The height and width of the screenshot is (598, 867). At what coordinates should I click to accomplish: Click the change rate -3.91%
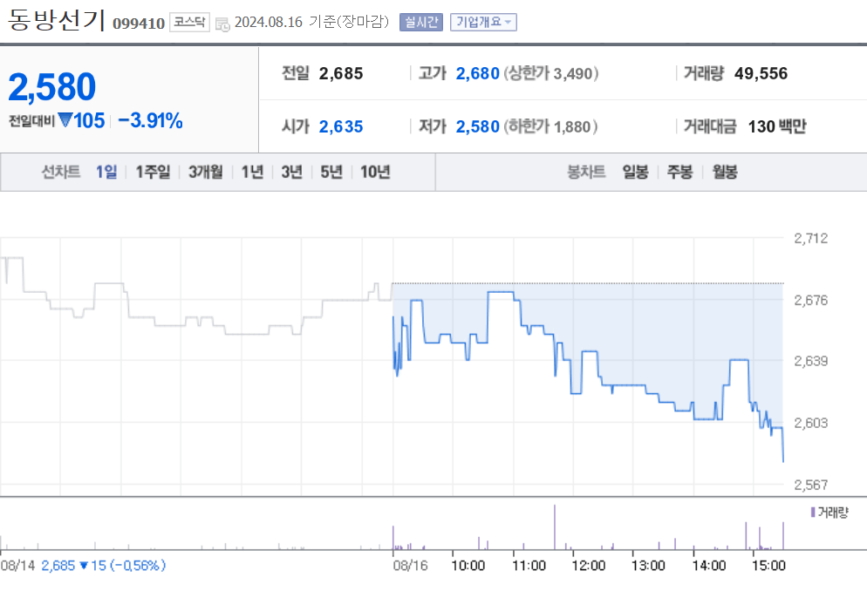point(150,120)
